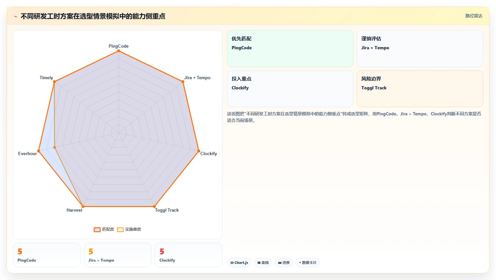Click the Jira + Tempo radar data point
Screen dimensions: 496x280
[183, 82]
